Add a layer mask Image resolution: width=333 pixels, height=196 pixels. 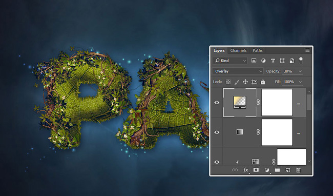coord(256,170)
